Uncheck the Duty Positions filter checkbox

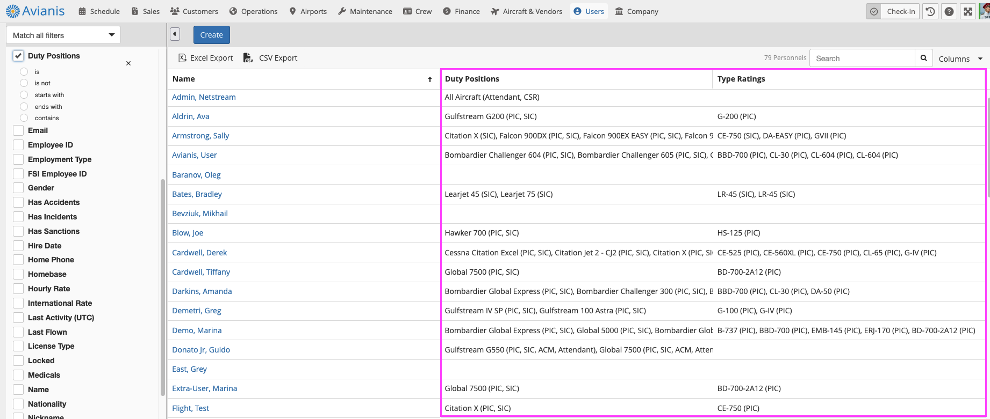(18, 56)
